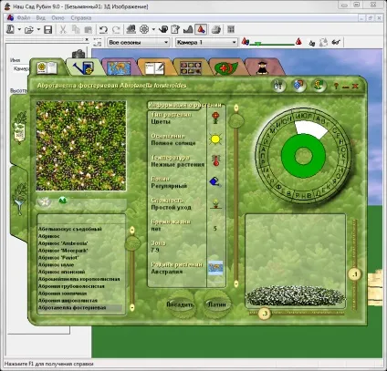This screenshot has height=371, width=387.
Task: Open the 'Все сезоны' season dropdown
Action: click(139, 42)
